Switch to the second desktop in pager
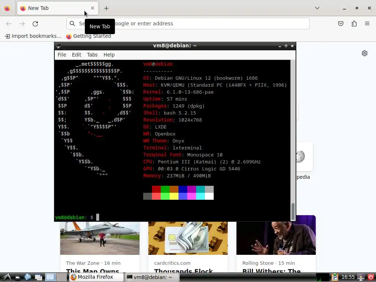Image resolution: width=376 pixels, height=282 pixels. (x=62, y=277)
